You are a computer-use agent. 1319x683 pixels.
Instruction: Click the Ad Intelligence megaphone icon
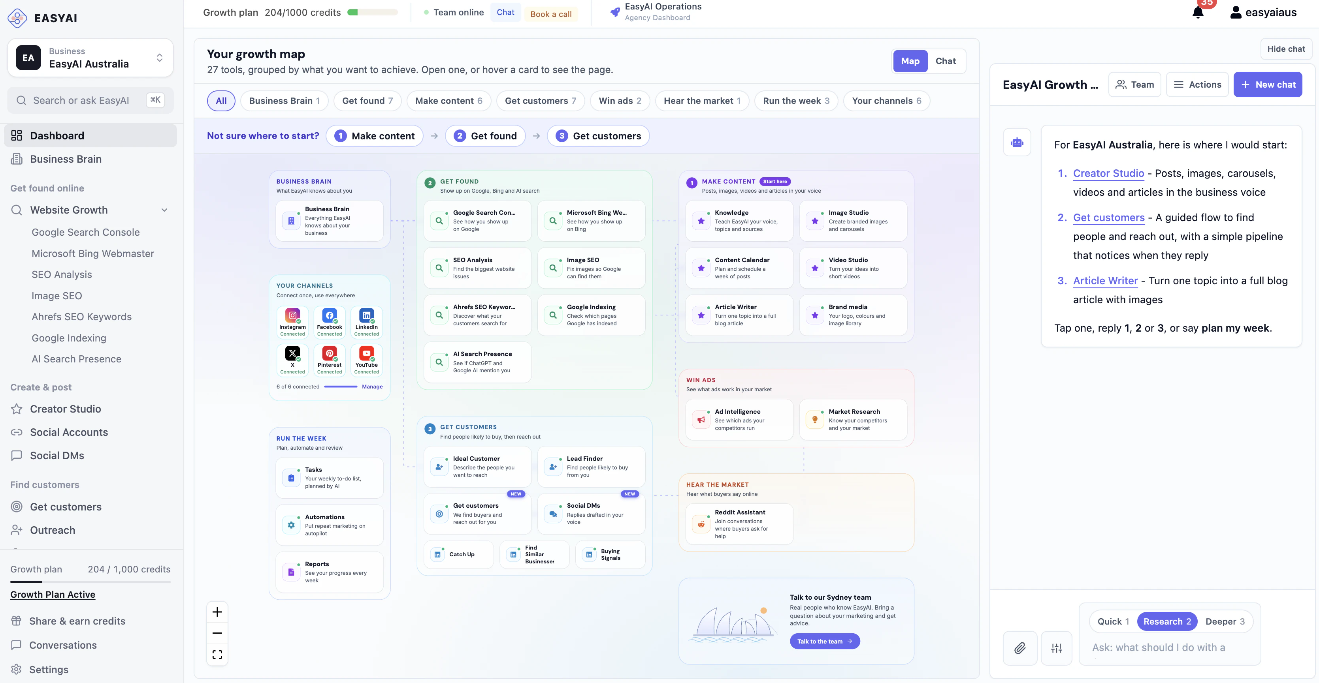[x=701, y=420]
